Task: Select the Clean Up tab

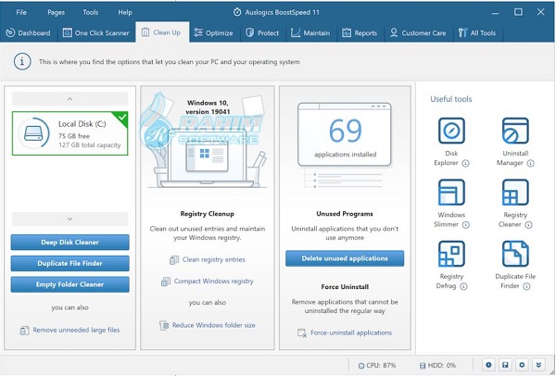Action: pos(162,32)
